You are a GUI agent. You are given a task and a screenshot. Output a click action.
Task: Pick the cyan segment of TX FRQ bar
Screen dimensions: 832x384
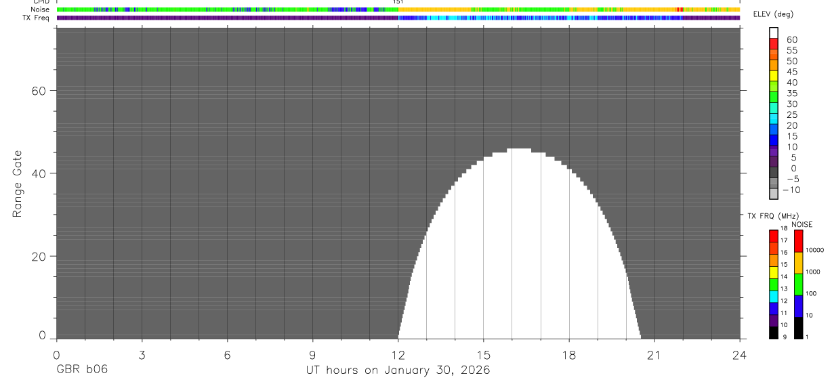pos(774,297)
